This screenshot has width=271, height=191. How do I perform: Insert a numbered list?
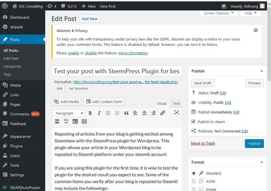coord(117,113)
